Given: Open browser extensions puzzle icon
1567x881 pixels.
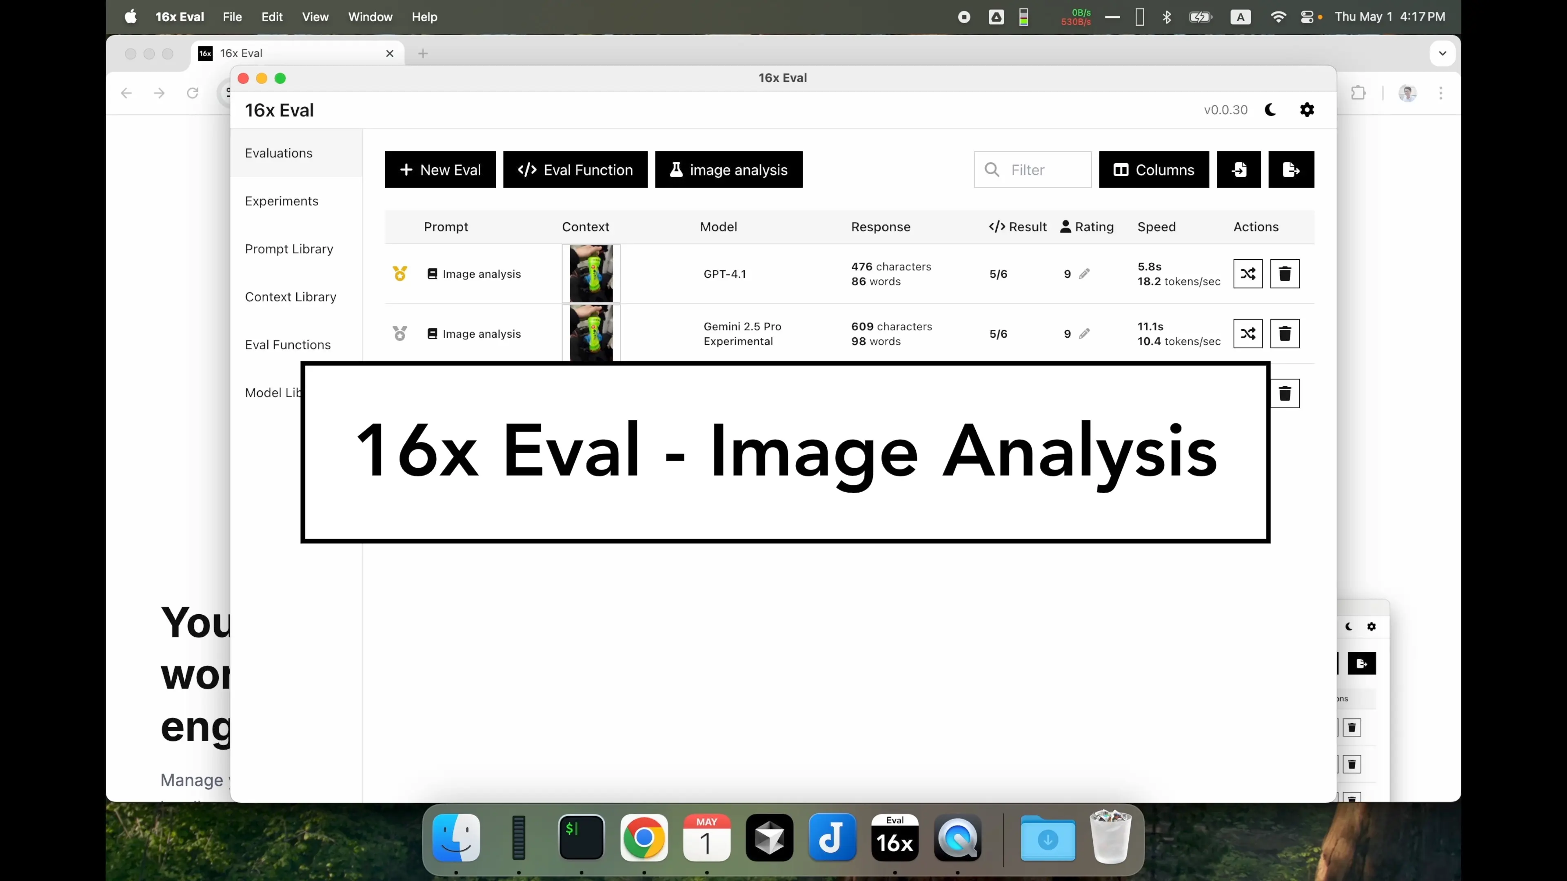Looking at the screenshot, I should (1358, 93).
